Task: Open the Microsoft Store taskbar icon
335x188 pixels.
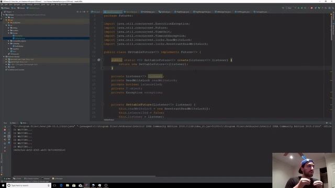Action: point(74,185)
